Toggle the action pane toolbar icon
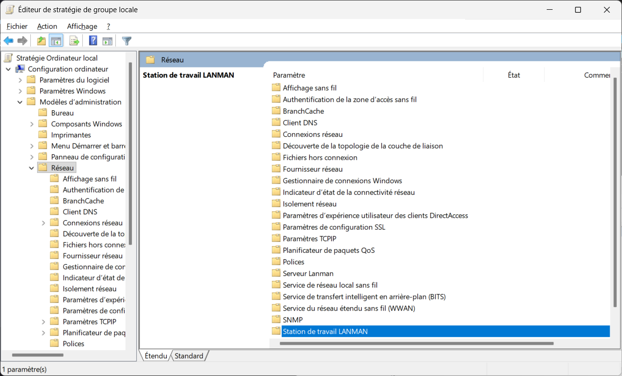The width and height of the screenshot is (622, 376). pos(107,41)
